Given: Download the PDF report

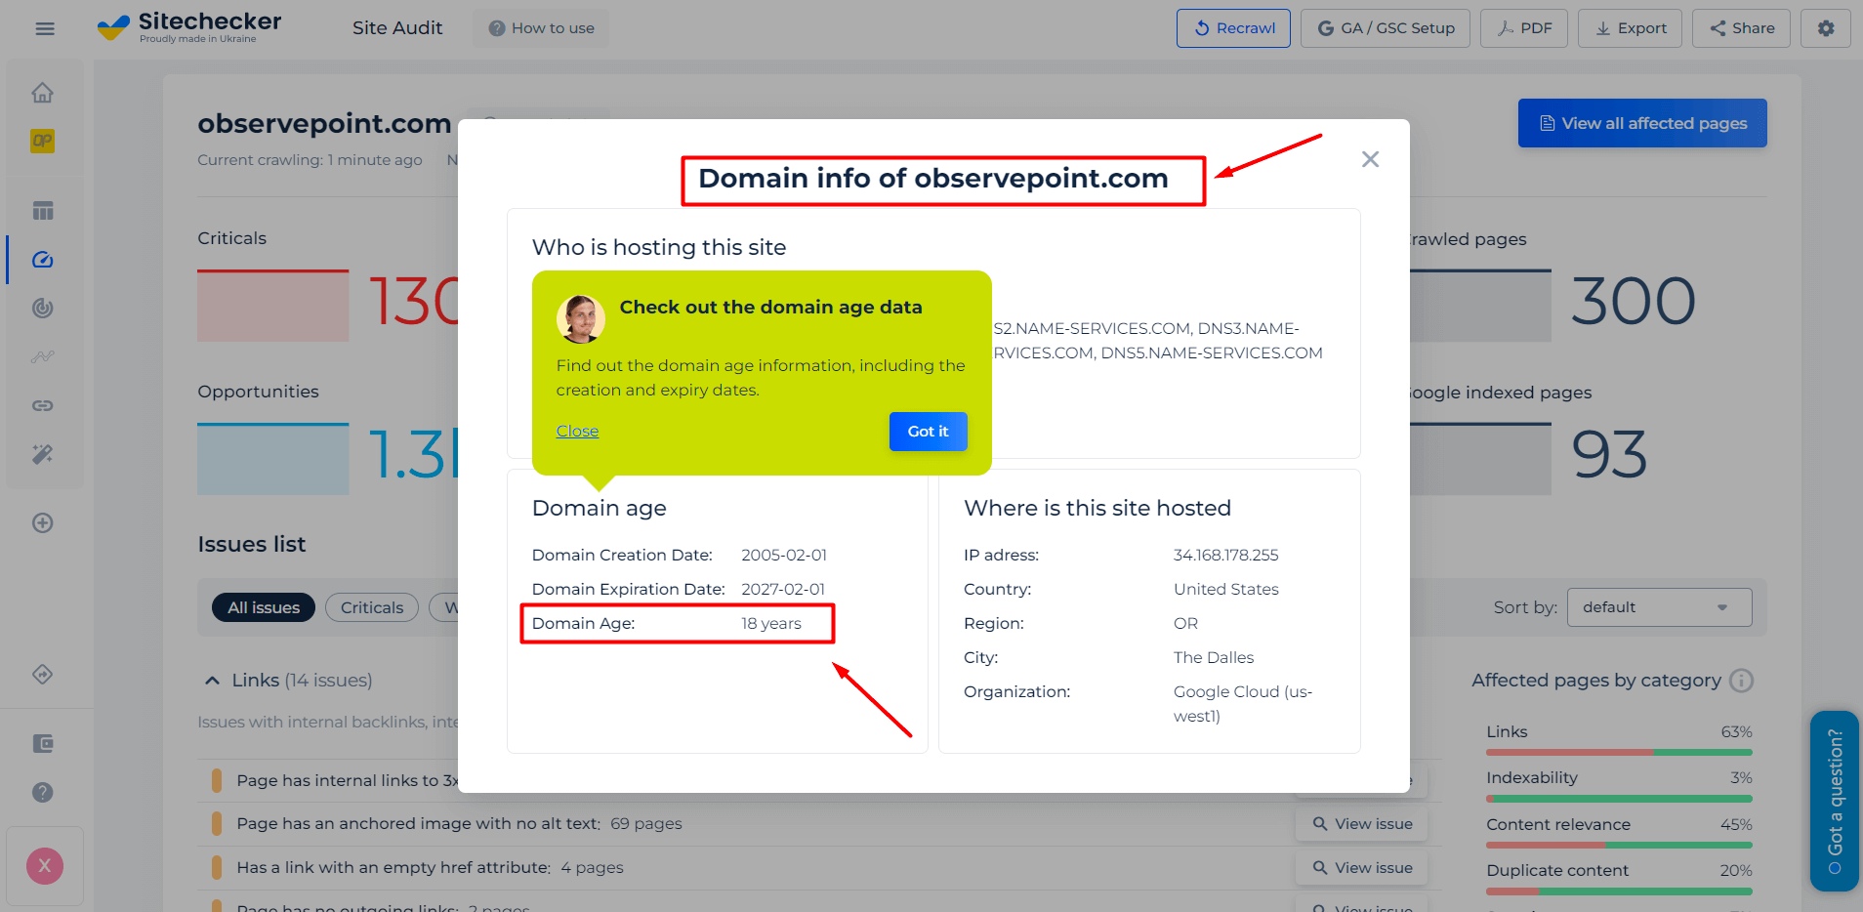Looking at the screenshot, I should pyautogui.click(x=1523, y=28).
